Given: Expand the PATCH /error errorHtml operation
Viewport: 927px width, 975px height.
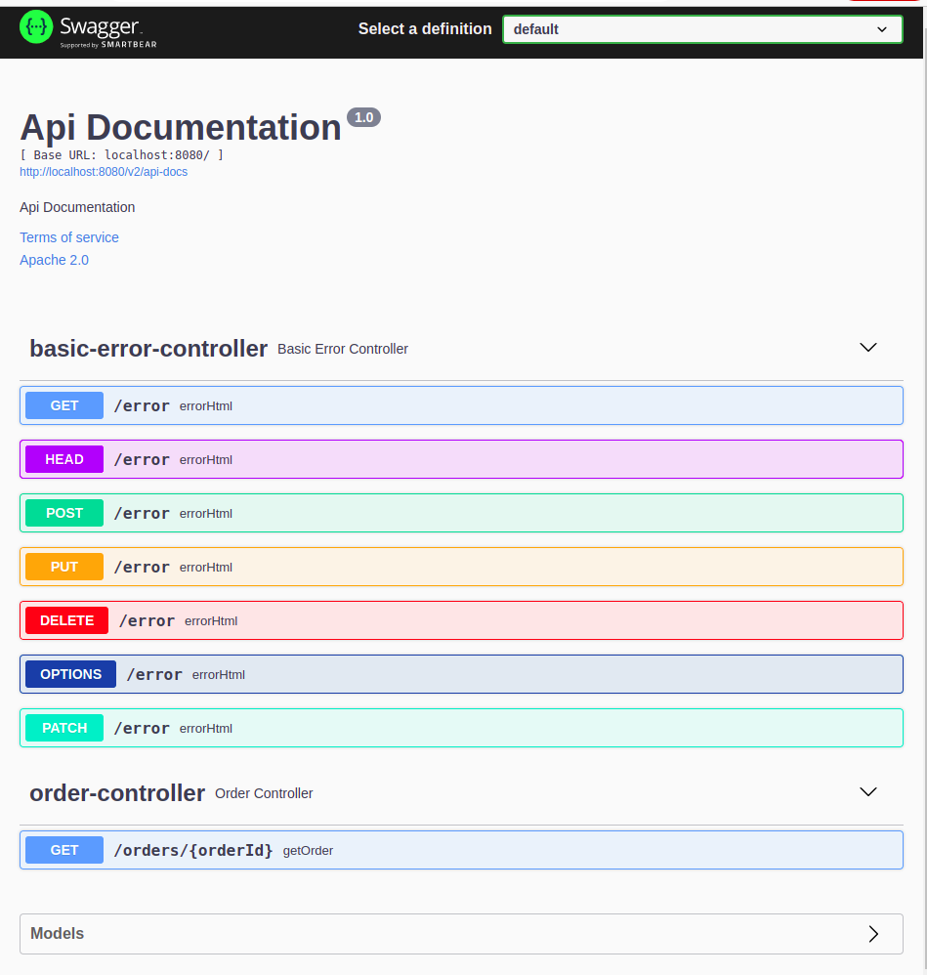Looking at the screenshot, I should tap(459, 728).
